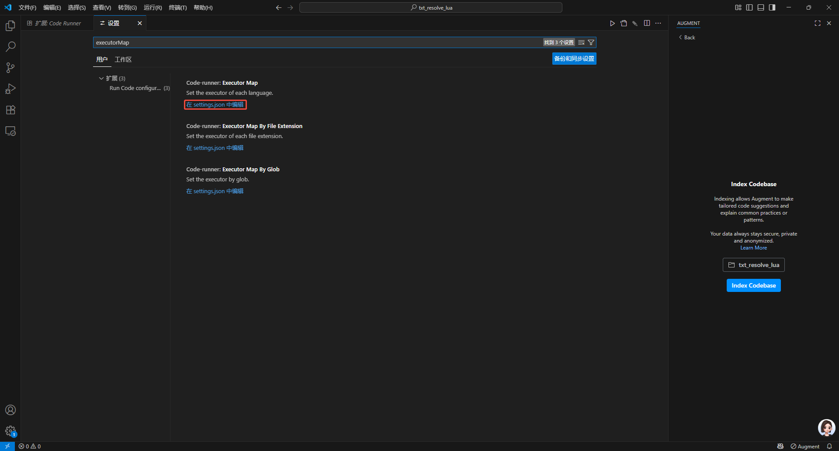Click the pencil icon in editor toolbar
Image resolution: width=839 pixels, height=451 pixels.
coord(635,23)
